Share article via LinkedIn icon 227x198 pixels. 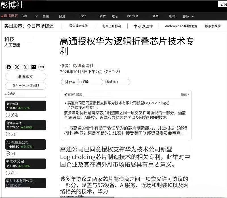25,67
